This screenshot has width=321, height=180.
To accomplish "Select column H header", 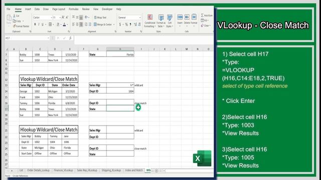I will [x=120, y=49].
